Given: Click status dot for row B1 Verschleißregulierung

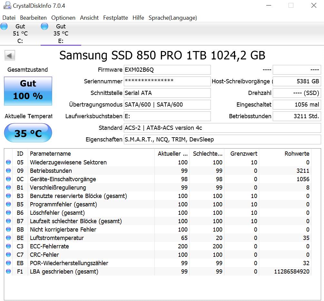Looking at the screenshot, I should [x=8, y=187].
